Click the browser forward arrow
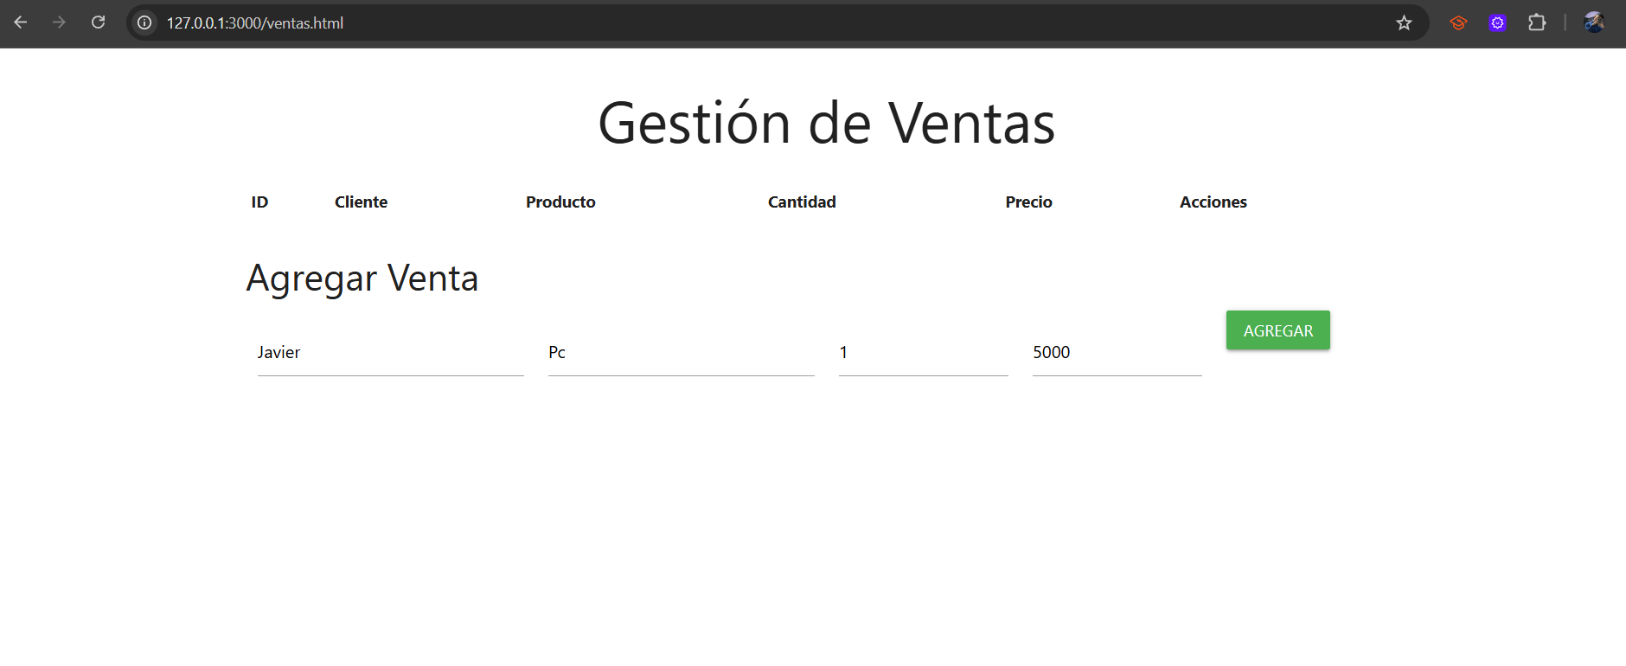 click(59, 22)
